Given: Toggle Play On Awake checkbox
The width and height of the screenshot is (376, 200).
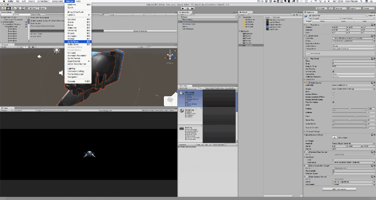Looking at the screenshot, I should click(x=333, y=102).
